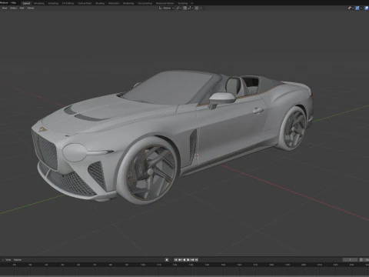Image resolution: width=369 pixels, height=277 pixels.
Task: Select the car's windshield
Action: click(168, 88)
